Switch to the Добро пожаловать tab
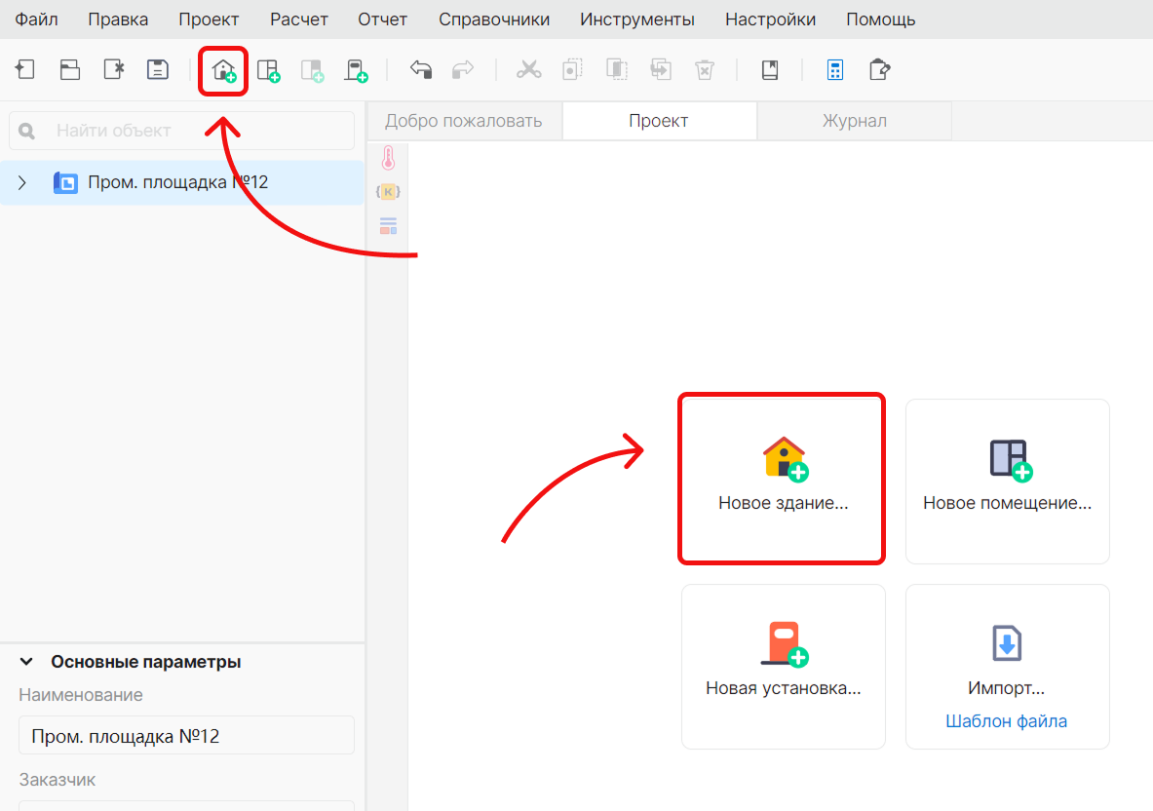This screenshot has height=811, width=1153. (x=464, y=121)
